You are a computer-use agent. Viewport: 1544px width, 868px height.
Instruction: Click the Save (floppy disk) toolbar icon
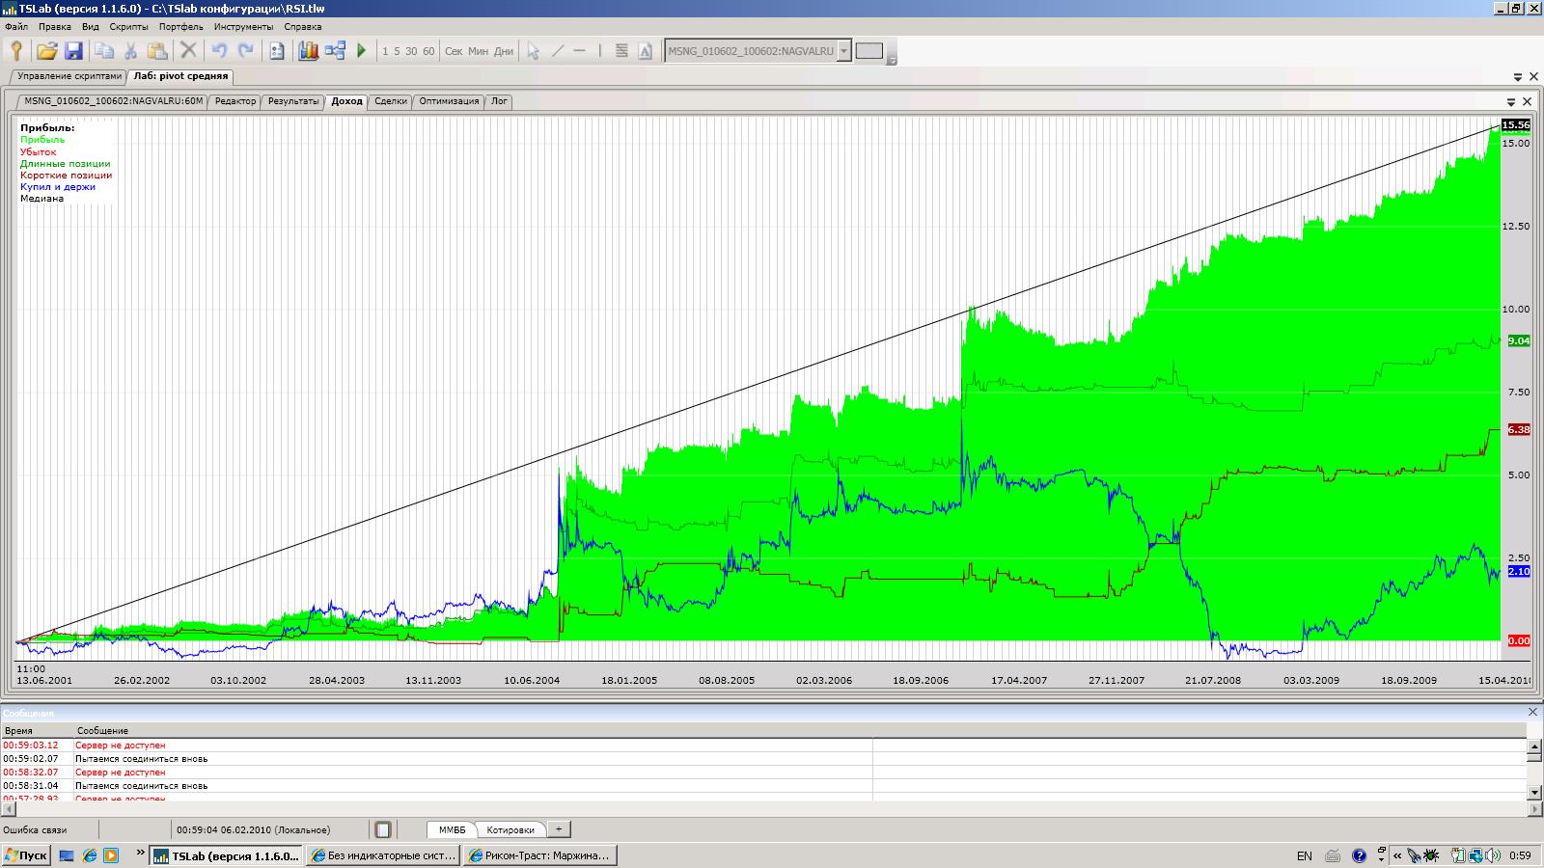(73, 51)
